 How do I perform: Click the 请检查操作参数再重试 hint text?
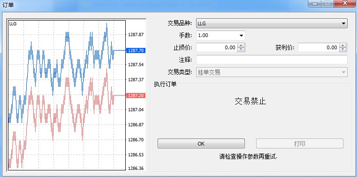[248, 157]
